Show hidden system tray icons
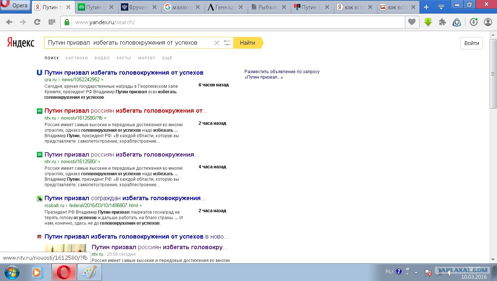Screen dimensions: 497x281 tap(416, 272)
